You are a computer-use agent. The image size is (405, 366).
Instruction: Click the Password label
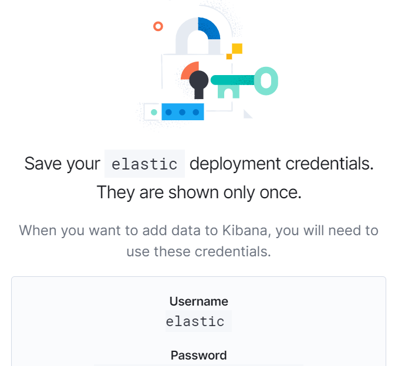click(x=198, y=355)
